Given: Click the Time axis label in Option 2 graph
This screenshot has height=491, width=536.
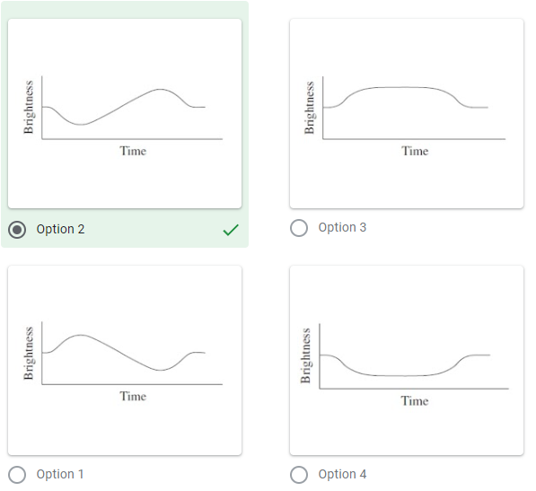Looking at the screenshot, I should (133, 151).
